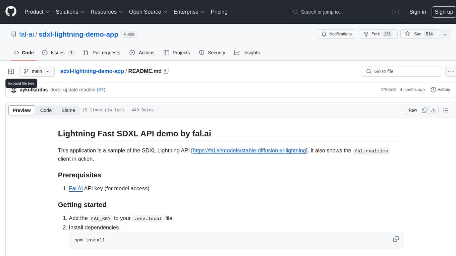
Task: Click the Go to file search box
Action: click(401, 71)
